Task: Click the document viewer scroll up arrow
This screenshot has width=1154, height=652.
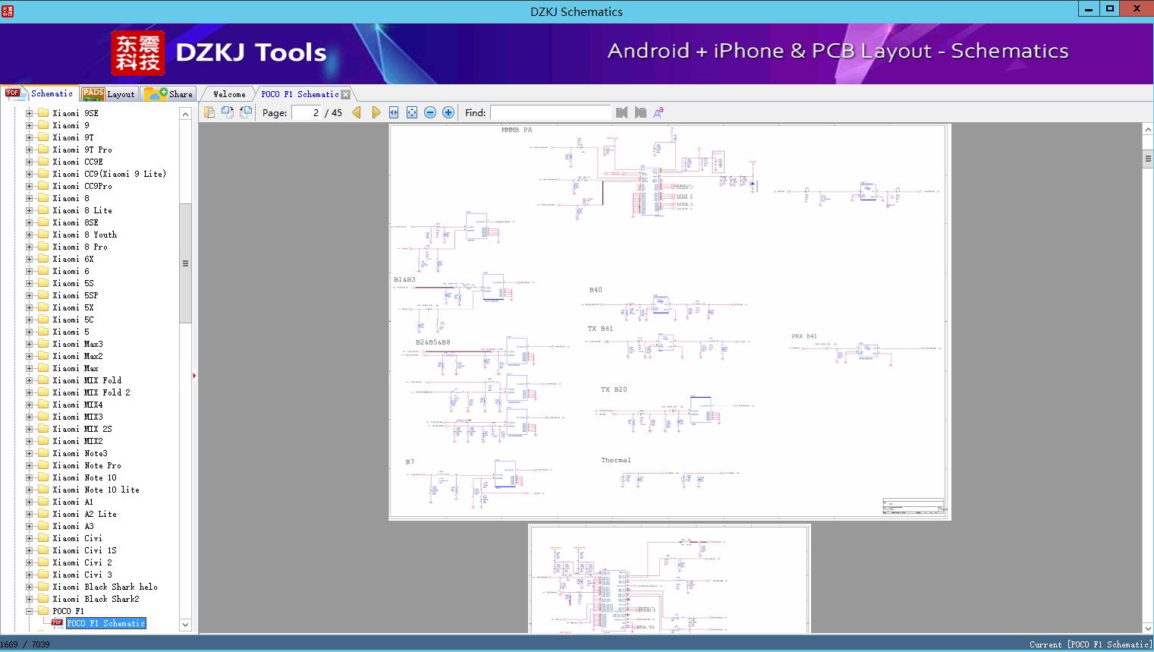Action: click(x=1148, y=130)
